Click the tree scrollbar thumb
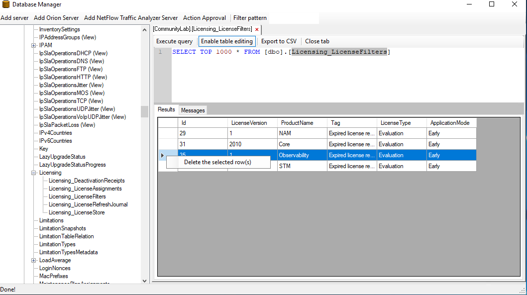Image resolution: width=527 pixels, height=295 pixels. tap(144, 111)
